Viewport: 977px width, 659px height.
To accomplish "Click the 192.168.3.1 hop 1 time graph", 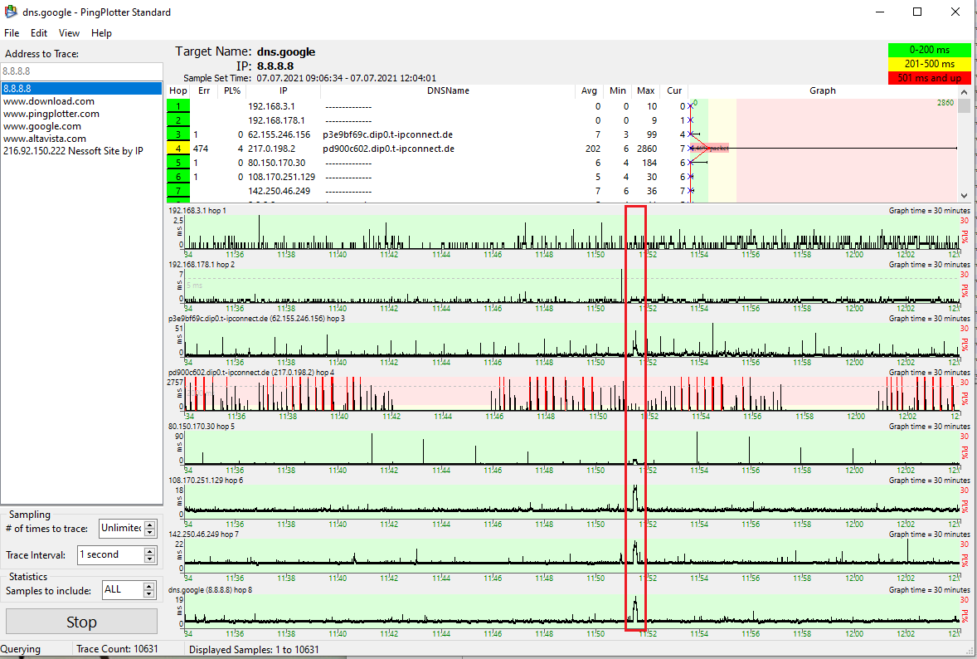I will pyautogui.click(x=572, y=232).
